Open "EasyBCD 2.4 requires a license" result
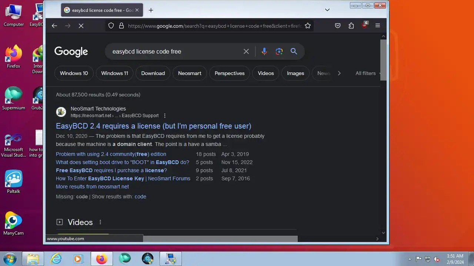474x266 pixels. tap(154, 126)
